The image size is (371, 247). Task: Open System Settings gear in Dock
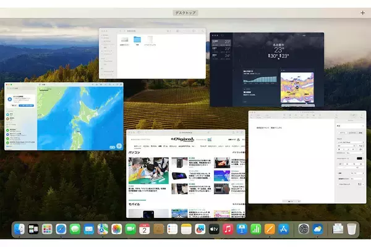(304, 229)
